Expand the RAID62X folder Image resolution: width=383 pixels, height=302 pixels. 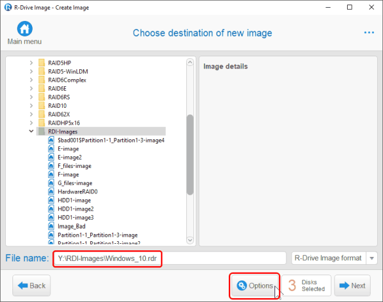coord(31,114)
